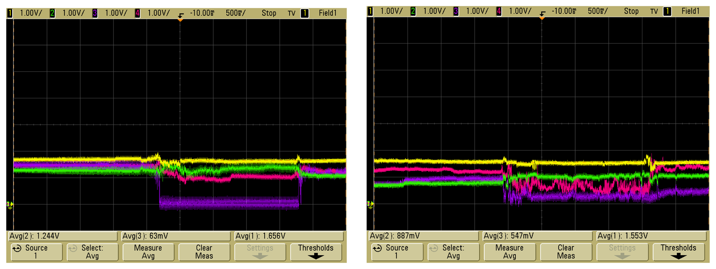716x269 pixels.
Task: Select Avg(3): 547mV reading on right scope
Action: [x=537, y=236]
